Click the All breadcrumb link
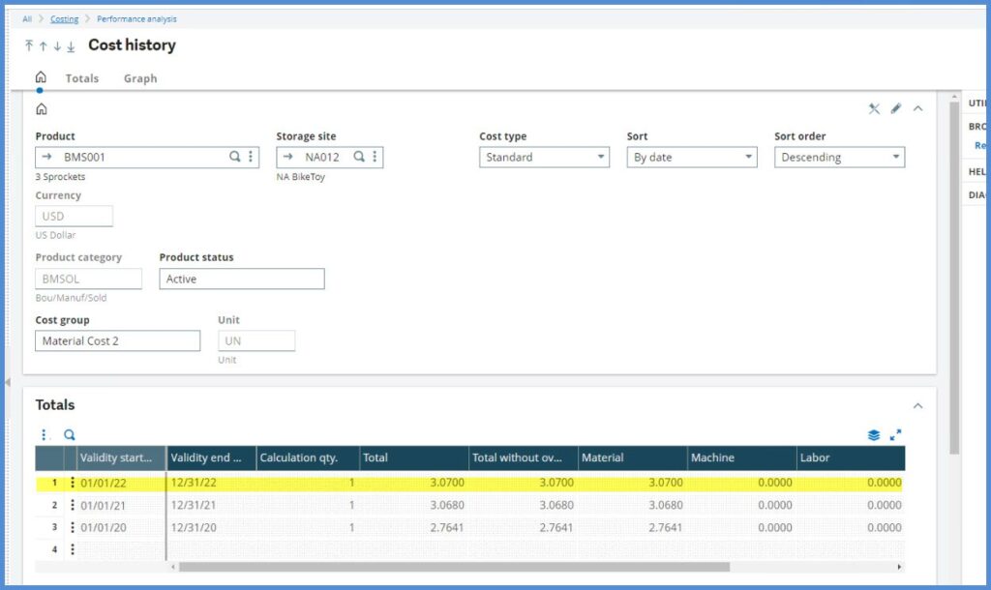 [27, 18]
